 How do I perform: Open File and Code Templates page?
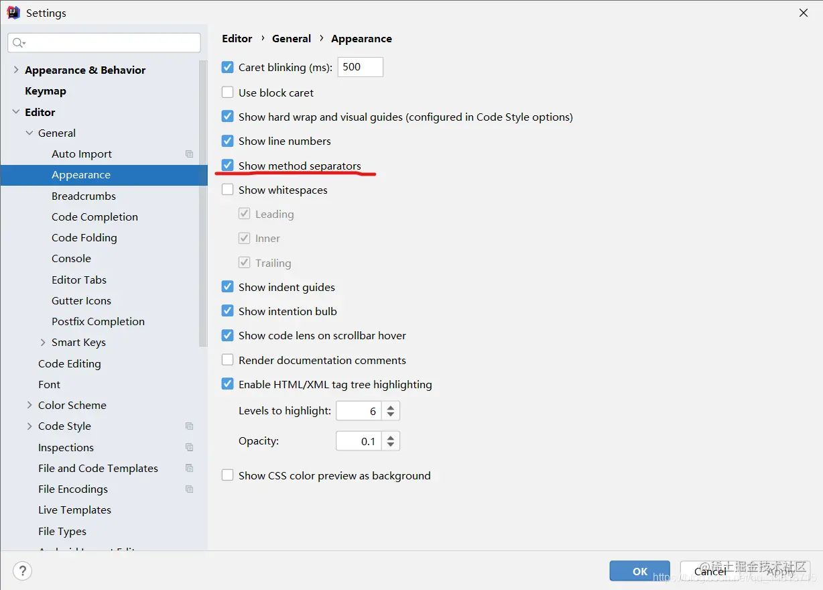(x=98, y=468)
